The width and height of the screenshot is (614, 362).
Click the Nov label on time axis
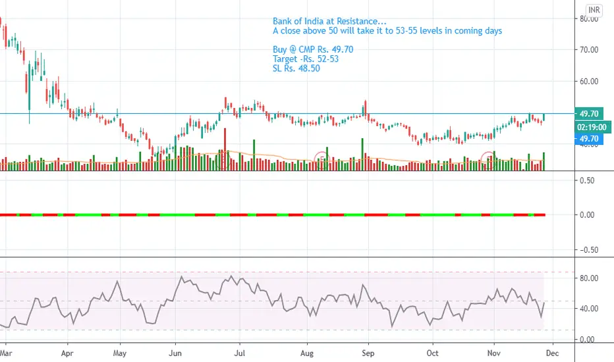pyautogui.click(x=494, y=353)
